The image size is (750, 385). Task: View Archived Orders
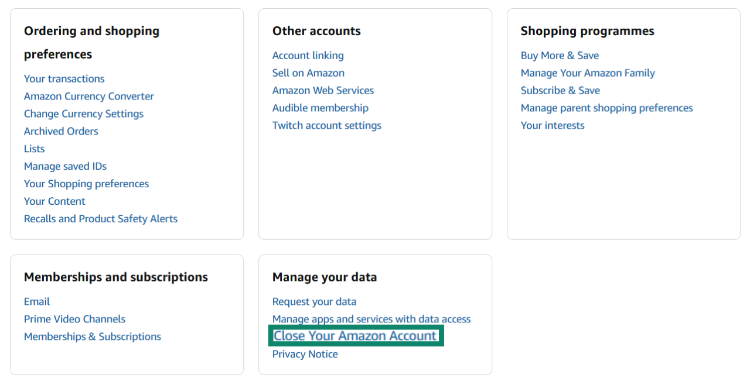[61, 131]
